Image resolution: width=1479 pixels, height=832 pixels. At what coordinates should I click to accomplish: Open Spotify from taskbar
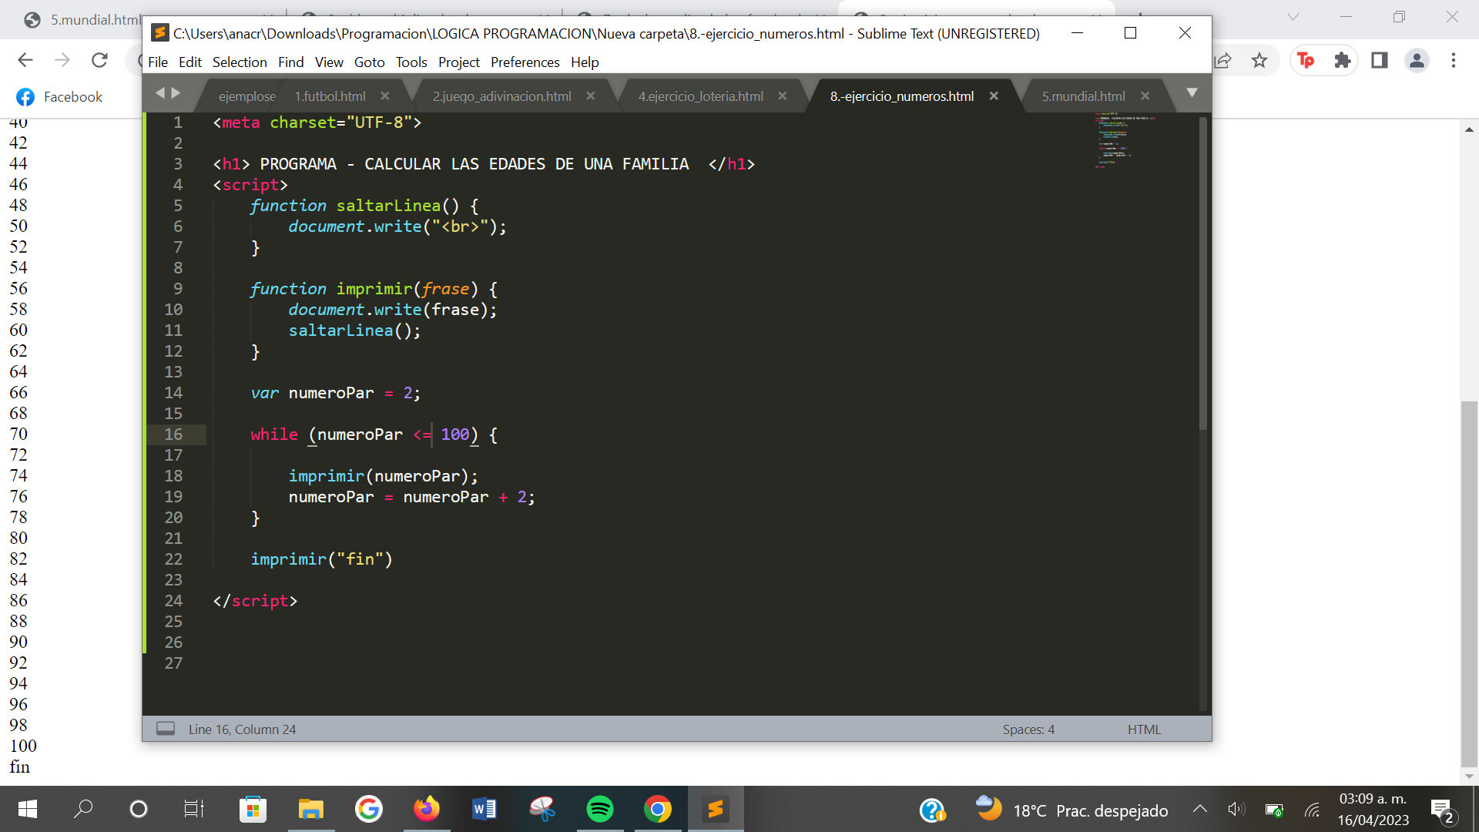[x=600, y=810]
